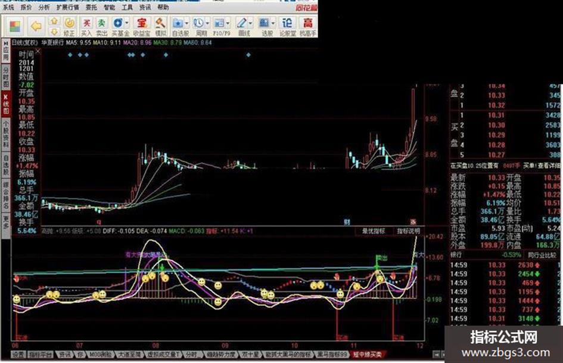Viewport: 563px width, 363px height.
Task: Close the data tooltip panel with X
Action: (x=38, y=51)
